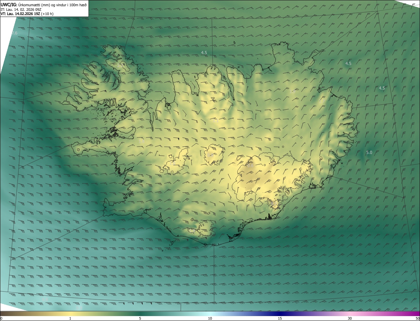
Task: Click the colorbar tick label 0
Action: pos(1,318)
